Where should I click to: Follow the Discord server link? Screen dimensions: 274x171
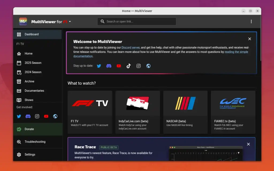tap(131, 47)
